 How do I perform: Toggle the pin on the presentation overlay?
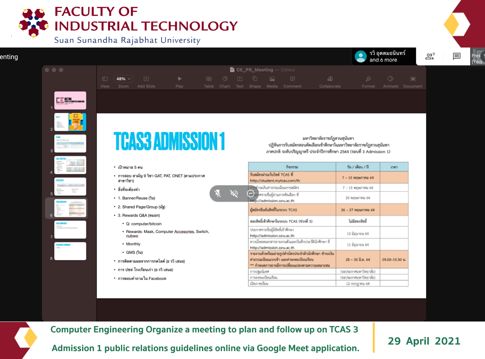[x=218, y=194]
